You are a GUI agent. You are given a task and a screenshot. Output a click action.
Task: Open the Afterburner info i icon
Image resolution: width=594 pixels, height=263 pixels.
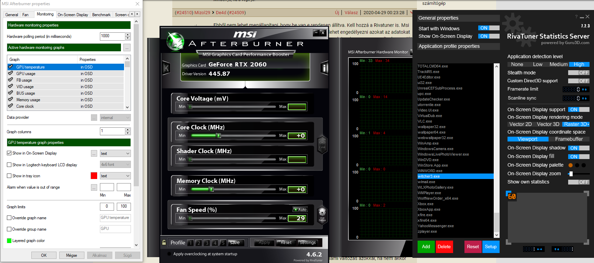pos(324,68)
